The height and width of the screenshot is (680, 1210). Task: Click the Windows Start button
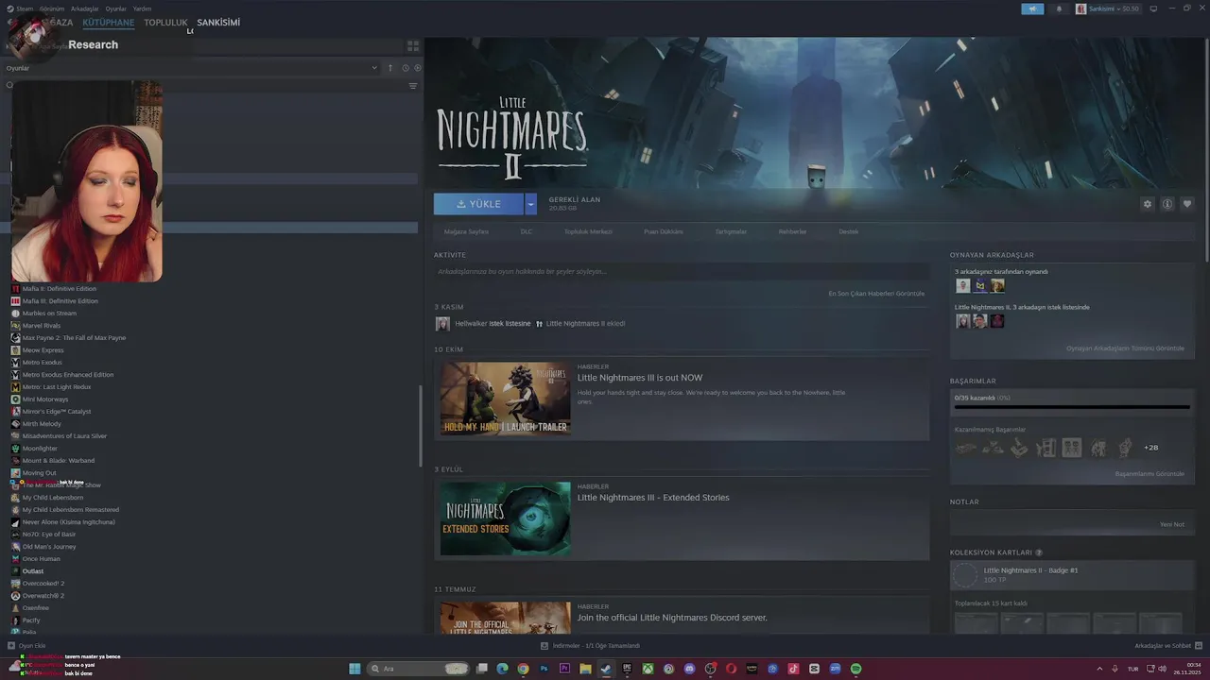coord(354,669)
